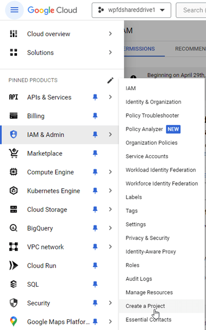
Task: Unpin Security from pinned products
Action: coord(95,303)
